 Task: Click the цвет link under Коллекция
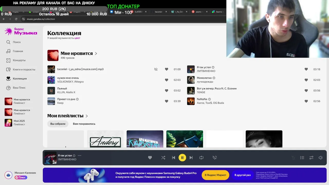coord(77,38)
